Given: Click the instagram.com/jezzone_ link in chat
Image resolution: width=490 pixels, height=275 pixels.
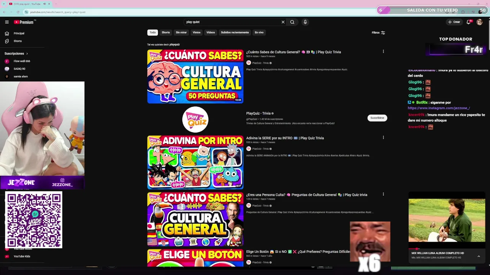Looking at the screenshot, I should [439, 108].
